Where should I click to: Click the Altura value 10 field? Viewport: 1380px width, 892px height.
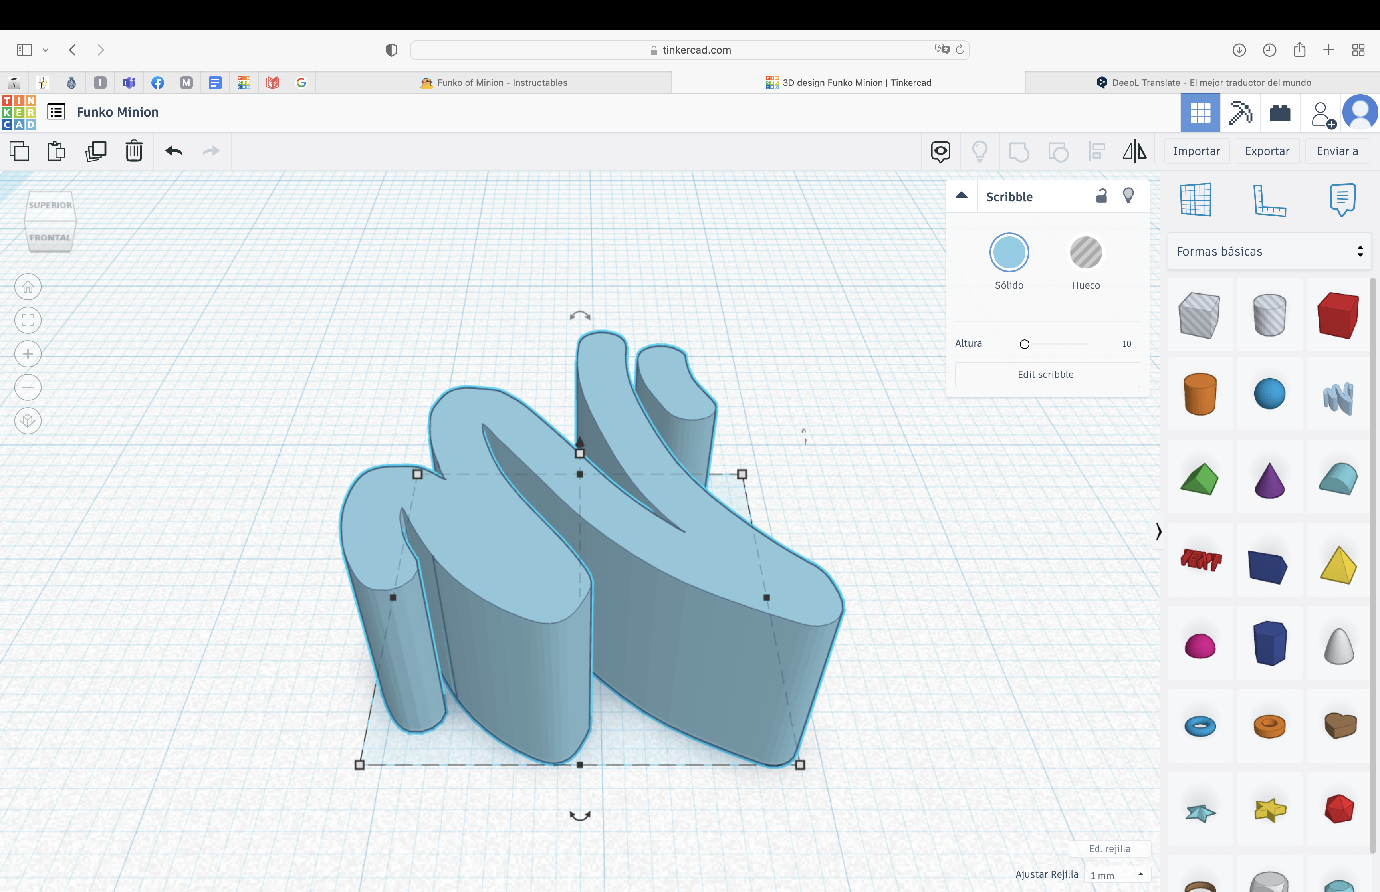pos(1126,343)
